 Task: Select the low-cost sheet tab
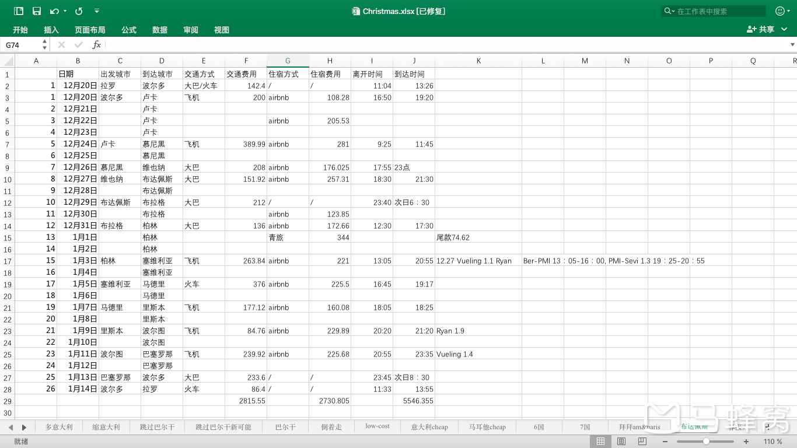tap(377, 426)
